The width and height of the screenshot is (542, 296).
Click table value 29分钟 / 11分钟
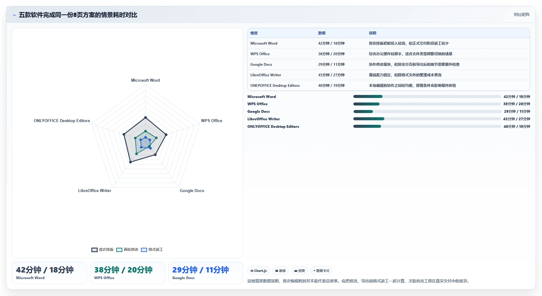pyautogui.click(x=331, y=65)
